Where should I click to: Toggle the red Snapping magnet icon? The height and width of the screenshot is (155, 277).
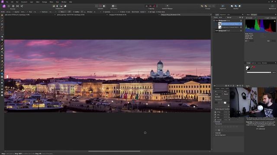click(154, 6)
